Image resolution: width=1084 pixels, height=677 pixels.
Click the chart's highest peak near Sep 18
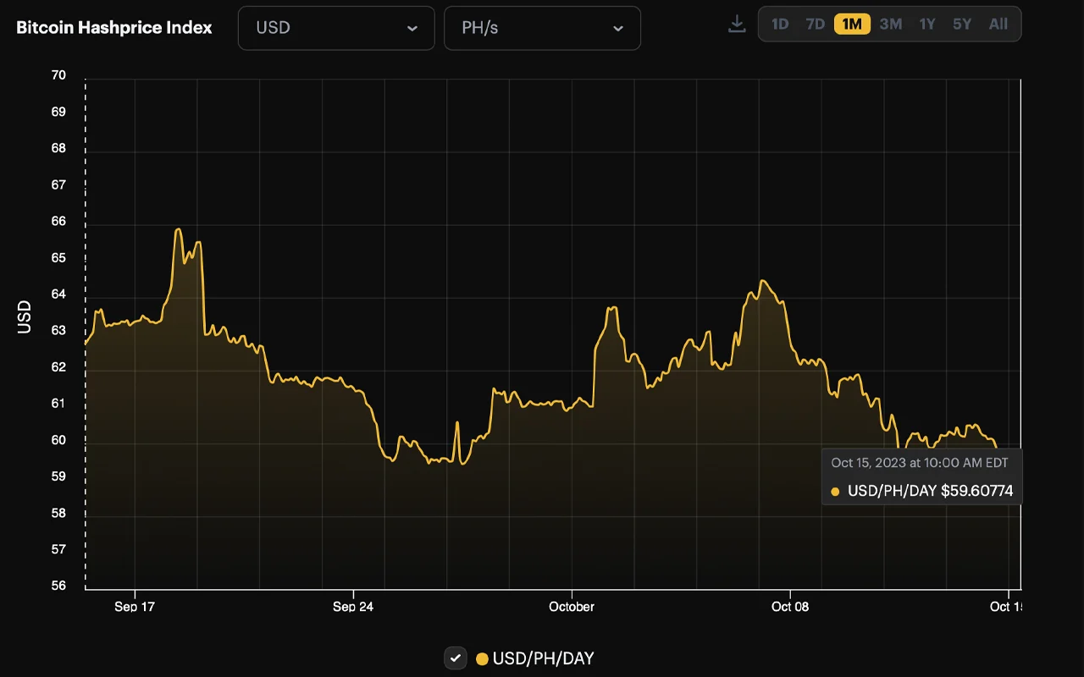tap(178, 229)
